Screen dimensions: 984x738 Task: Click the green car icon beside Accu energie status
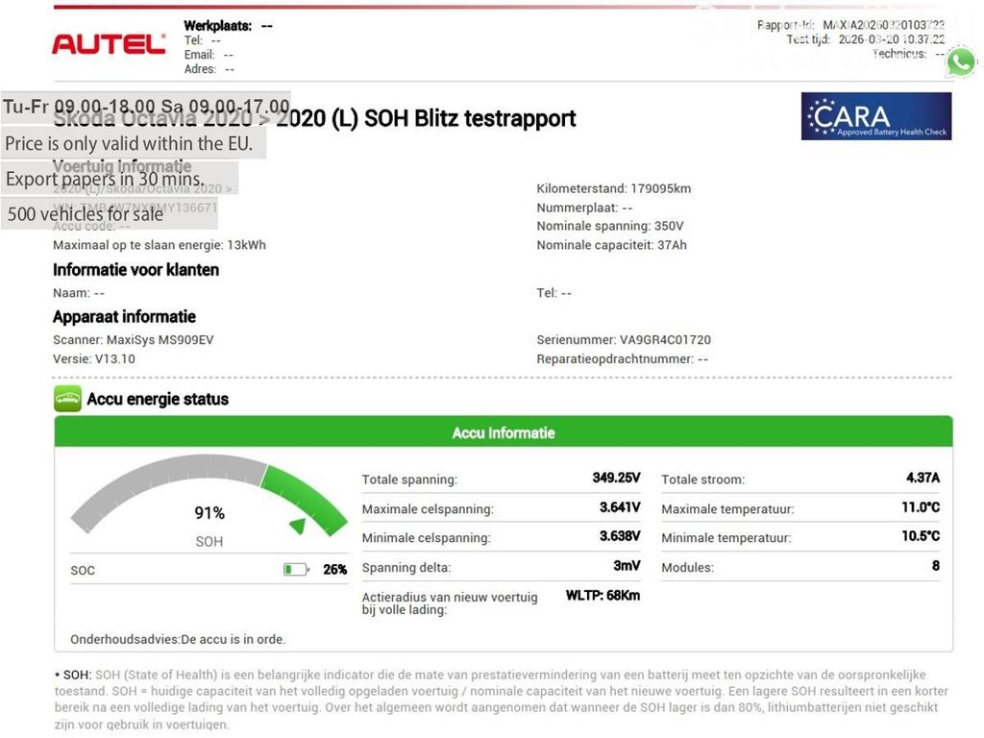point(67,400)
